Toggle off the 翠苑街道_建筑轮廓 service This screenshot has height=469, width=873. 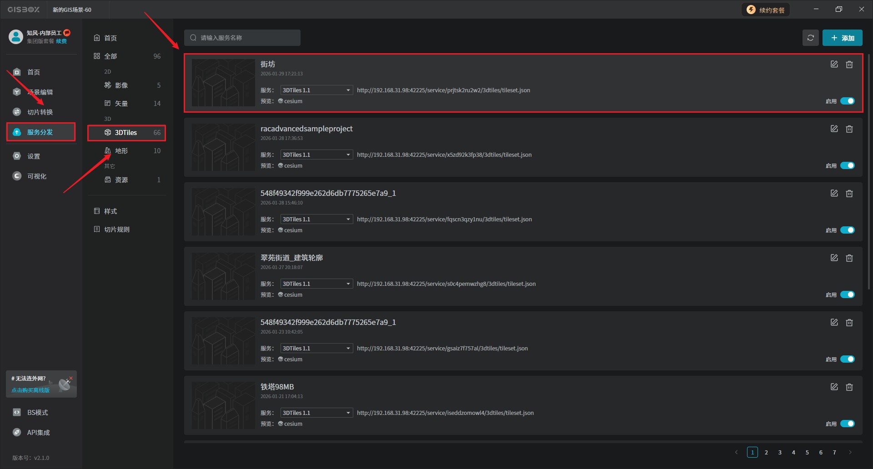[847, 295]
